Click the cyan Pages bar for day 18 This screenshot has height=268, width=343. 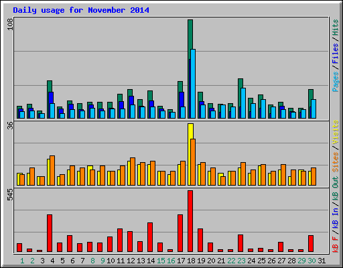click(193, 84)
